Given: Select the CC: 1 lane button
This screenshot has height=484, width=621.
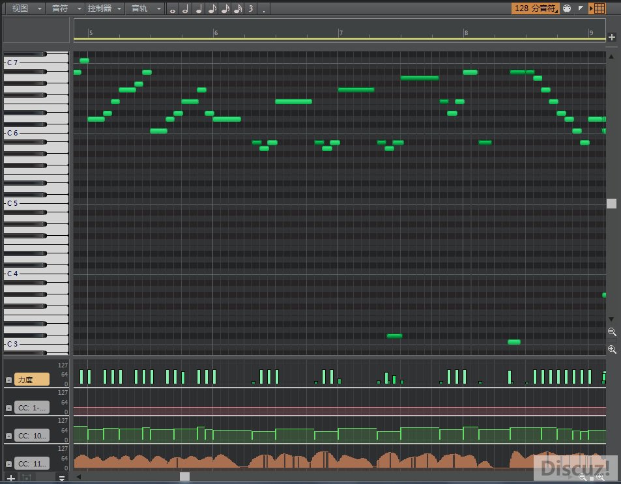Looking at the screenshot, I should click(x=32, y=408).
